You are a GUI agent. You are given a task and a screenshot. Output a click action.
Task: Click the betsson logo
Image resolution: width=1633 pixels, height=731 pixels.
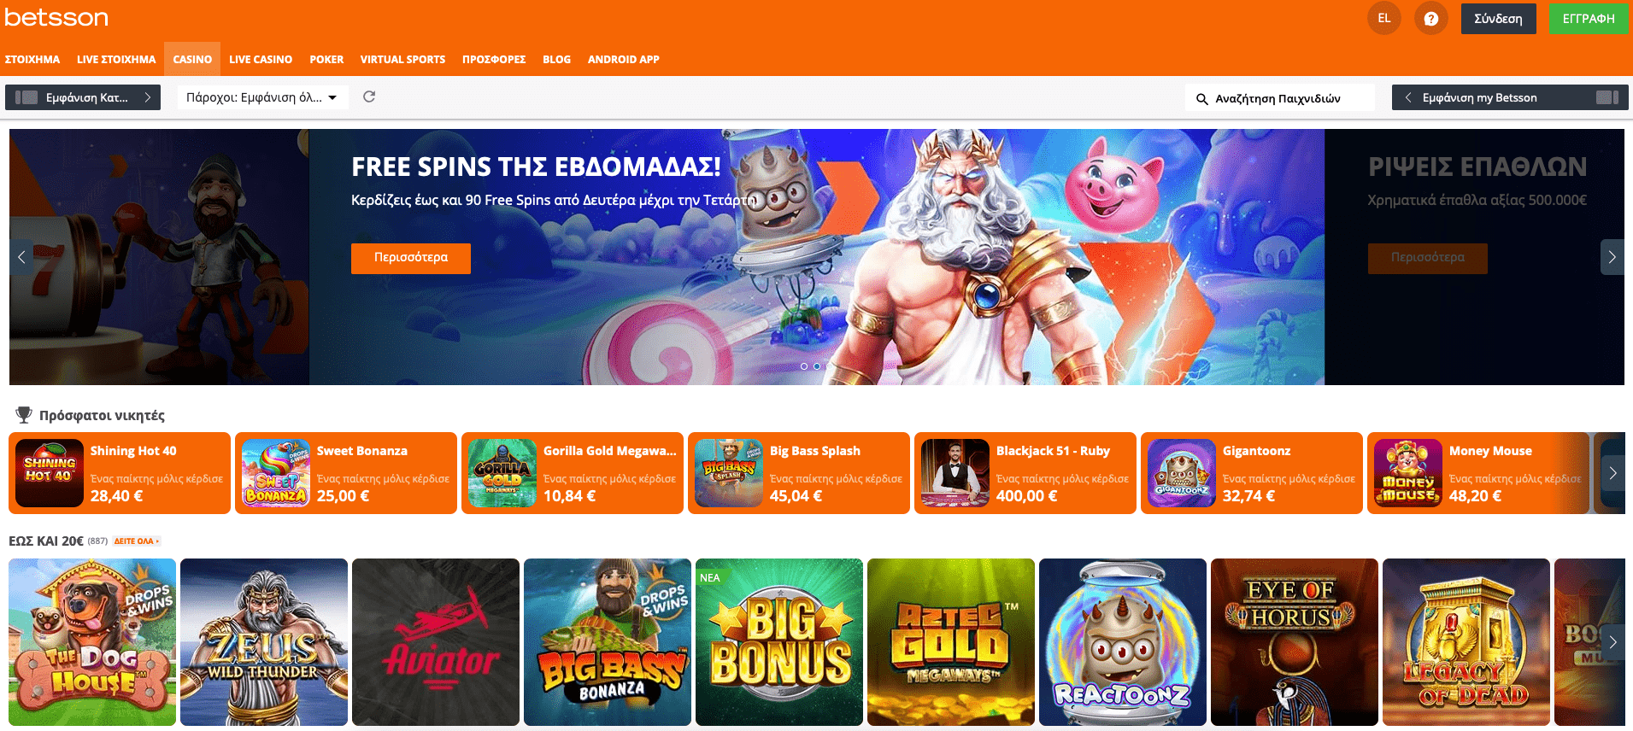tap(56, 17)
